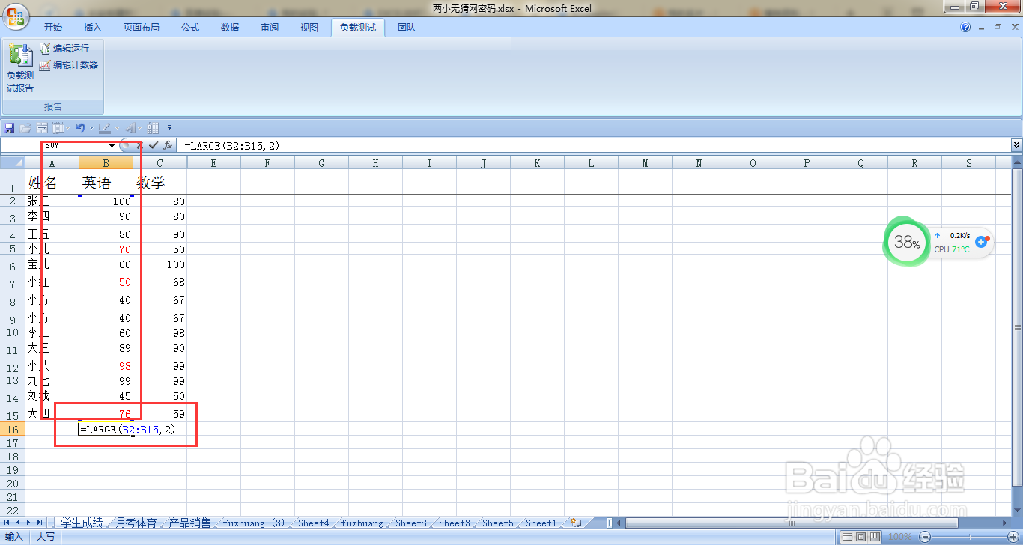Screen dimensions: 1023x545
Task: Go to the first sheet with the tab navigation arrow
Action: coord(7,523)
